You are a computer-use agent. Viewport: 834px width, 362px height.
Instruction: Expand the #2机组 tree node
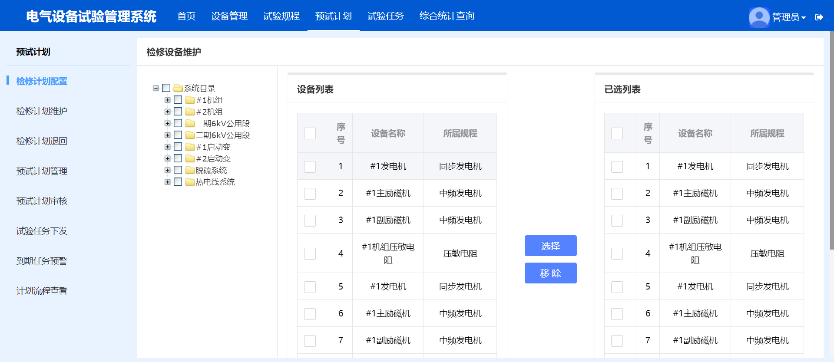167,112
